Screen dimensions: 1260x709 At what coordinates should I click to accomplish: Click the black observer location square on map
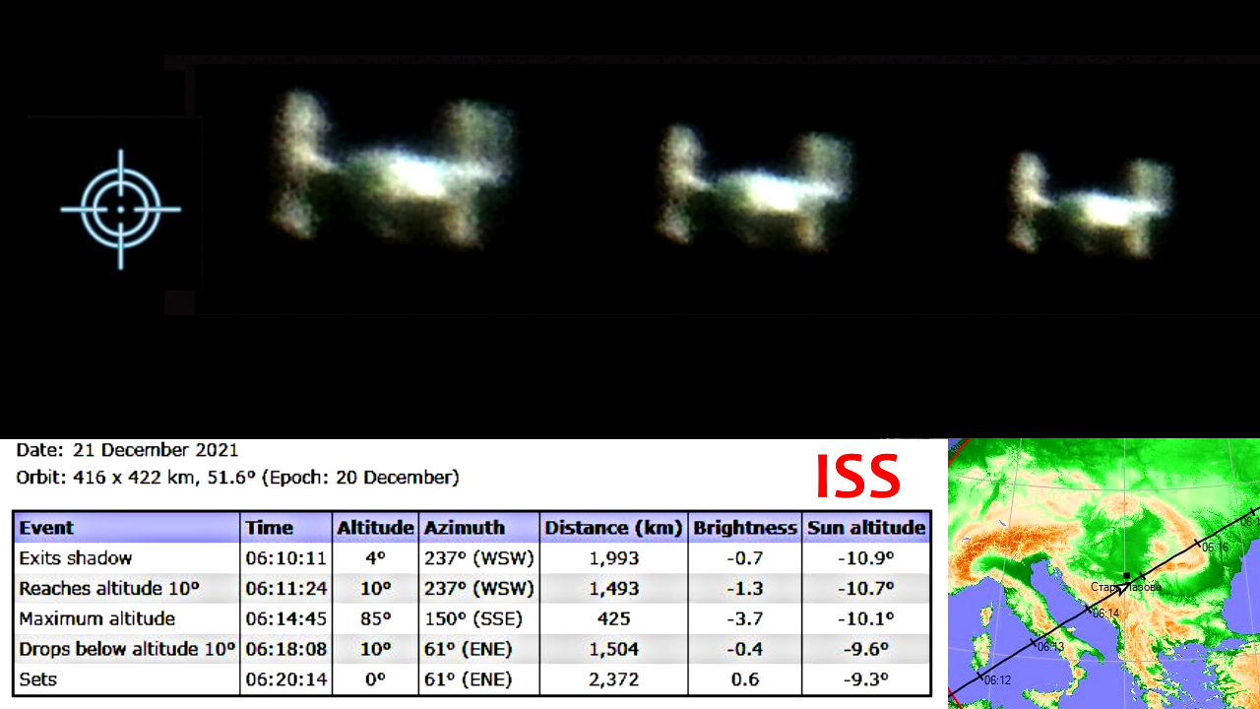[x=1126, y=575]
